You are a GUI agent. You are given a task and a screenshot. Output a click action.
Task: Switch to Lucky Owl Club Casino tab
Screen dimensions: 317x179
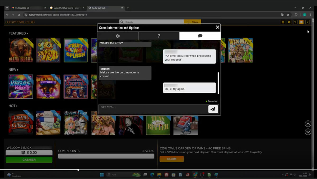(67, 8)
